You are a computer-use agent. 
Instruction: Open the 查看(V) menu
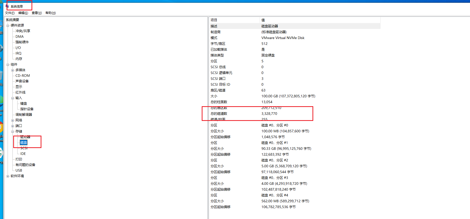point(37,13)
